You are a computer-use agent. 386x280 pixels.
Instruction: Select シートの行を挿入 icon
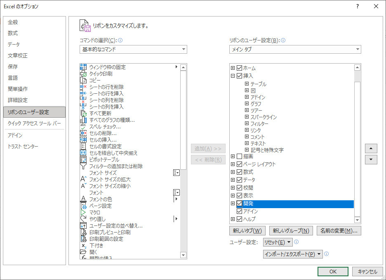[x=83, y=93]
